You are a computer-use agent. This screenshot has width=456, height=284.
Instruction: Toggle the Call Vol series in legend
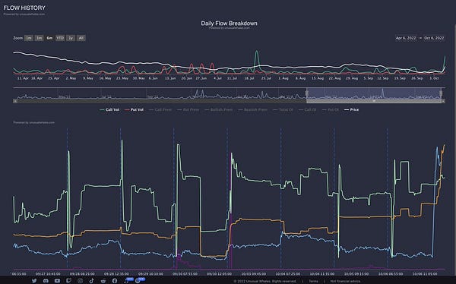click(x=109, y=109)
